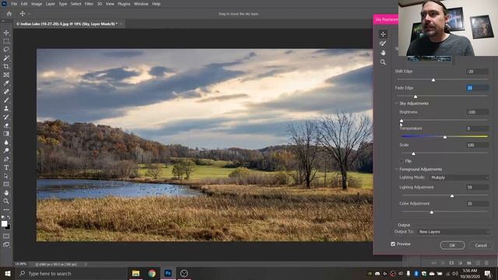Click the Shift Edge slider handle
This screenshot has height=280, width=498.
[x=433, y=80]
